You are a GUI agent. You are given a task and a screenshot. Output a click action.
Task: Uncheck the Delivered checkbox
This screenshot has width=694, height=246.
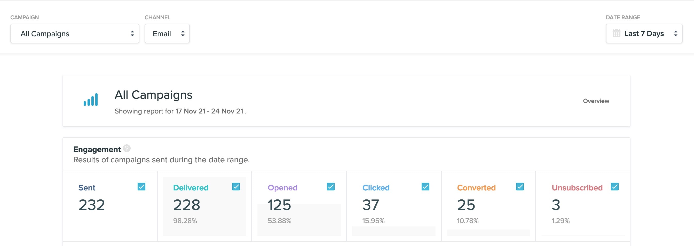tap(236, 186)
